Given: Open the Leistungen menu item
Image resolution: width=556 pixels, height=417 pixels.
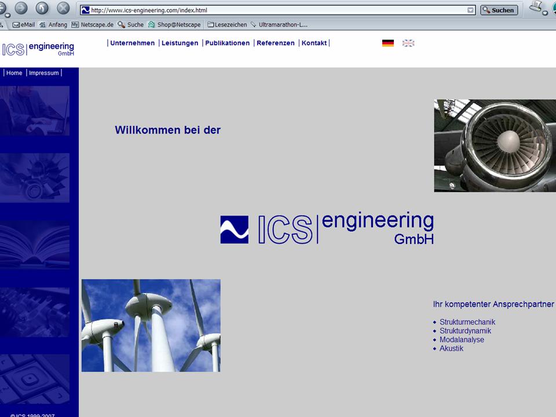Looking at the screenshot, I should [180, 43].
